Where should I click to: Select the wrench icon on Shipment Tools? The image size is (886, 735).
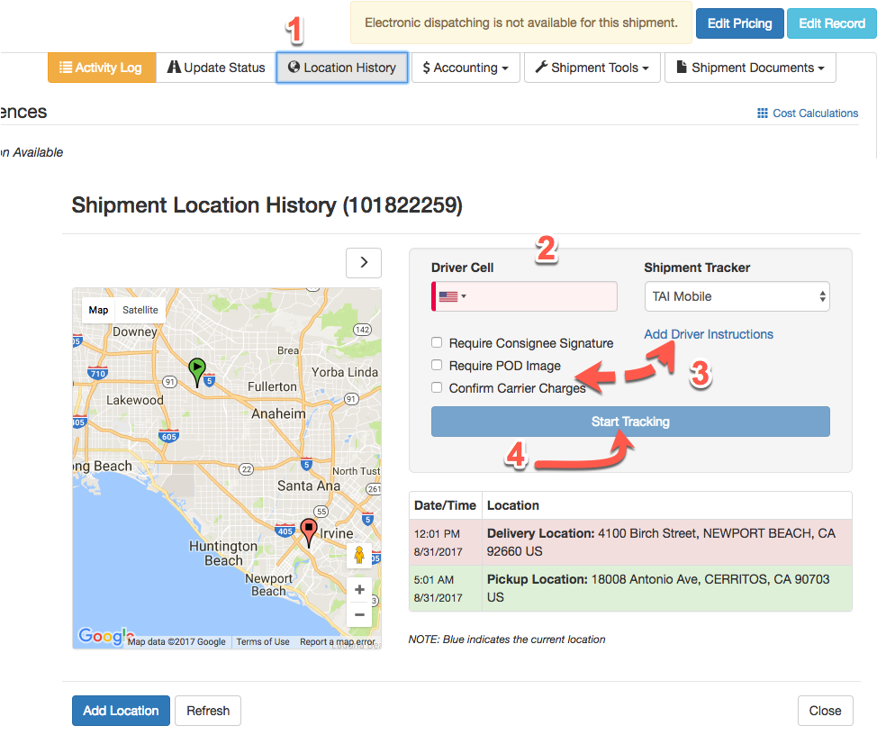(x=541, y=67)
